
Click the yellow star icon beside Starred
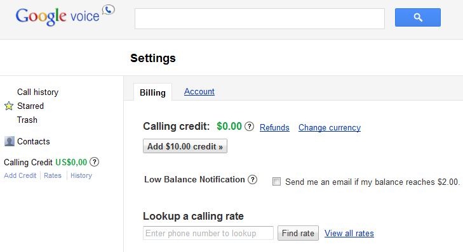pyautogui.click(x=9, y=106)
